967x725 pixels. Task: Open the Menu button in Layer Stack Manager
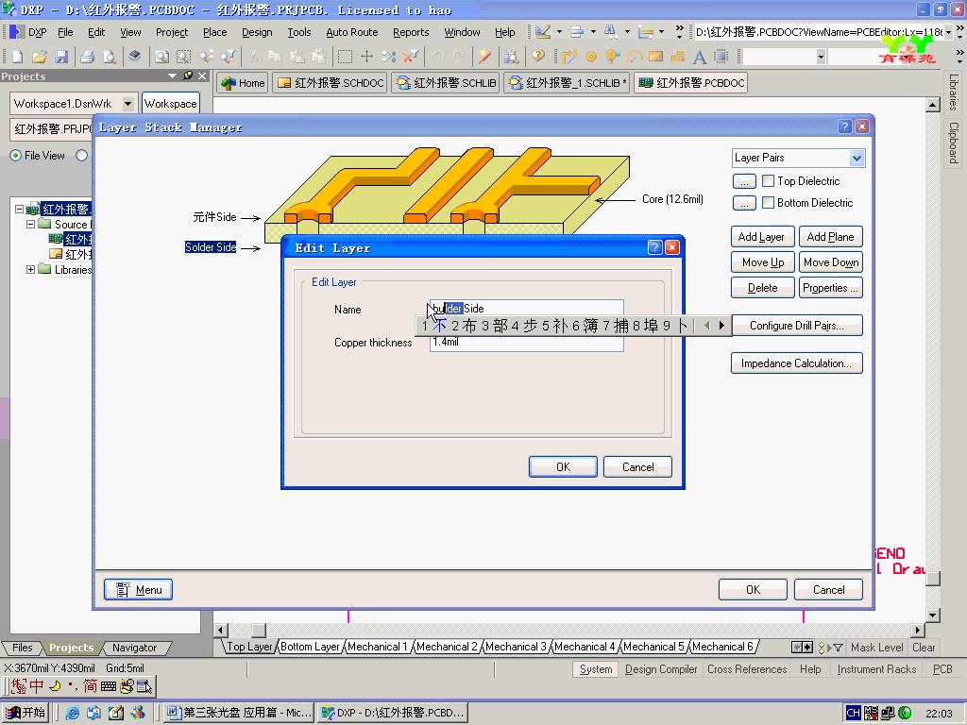138,589
